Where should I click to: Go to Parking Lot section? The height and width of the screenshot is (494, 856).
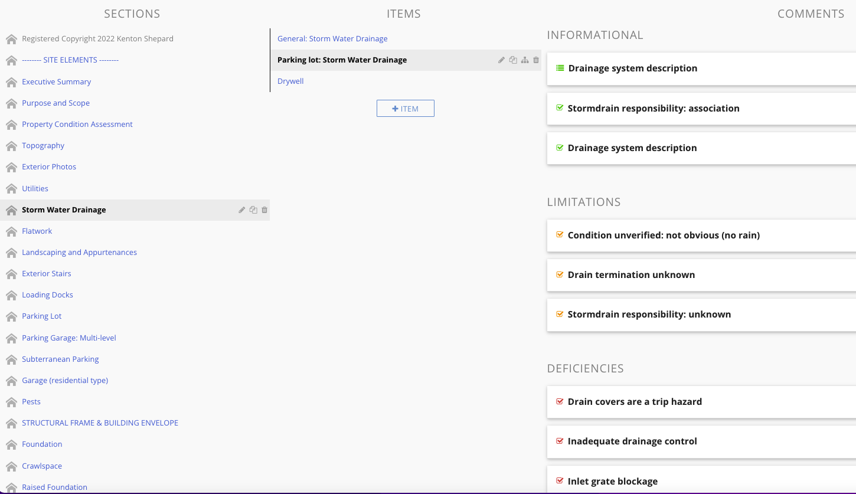(41, 316)
